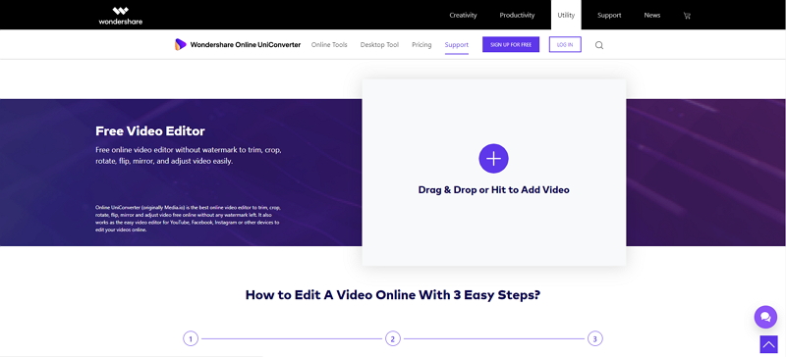Open the live chat bubble icon
Image resolution: width=786 pixels, height=357 pixels.
point(765,317)
